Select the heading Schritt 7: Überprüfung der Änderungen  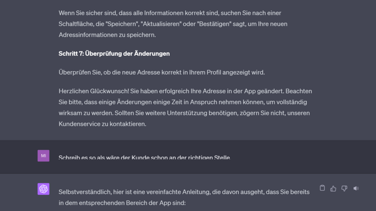(114, 53)
